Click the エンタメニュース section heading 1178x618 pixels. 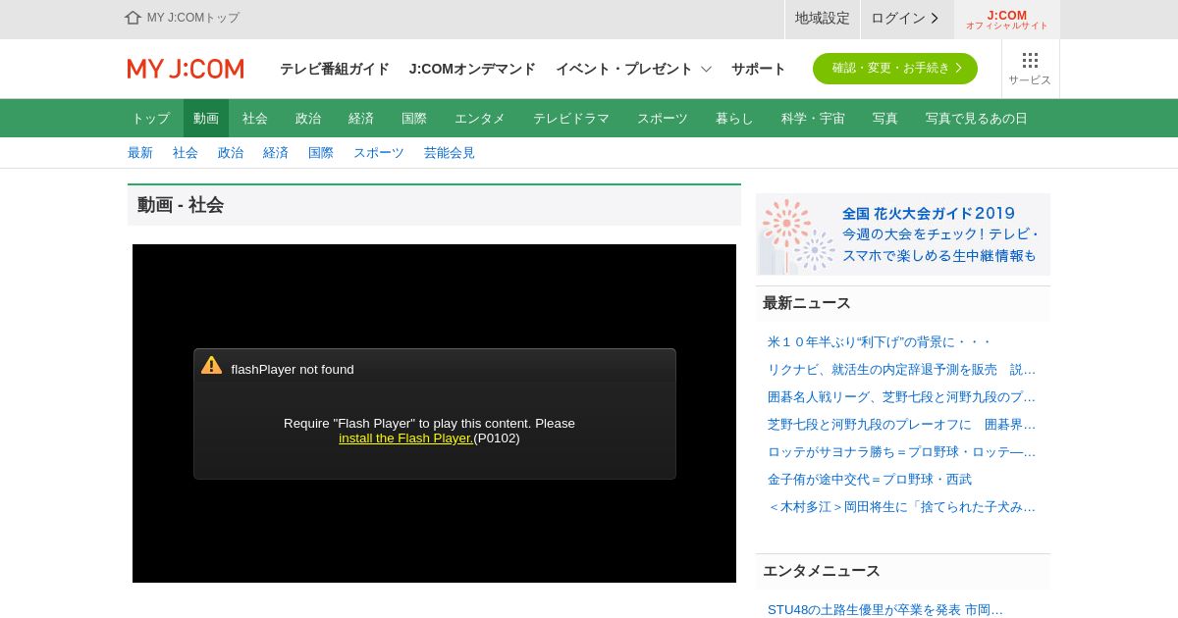(x=822, y=571)
